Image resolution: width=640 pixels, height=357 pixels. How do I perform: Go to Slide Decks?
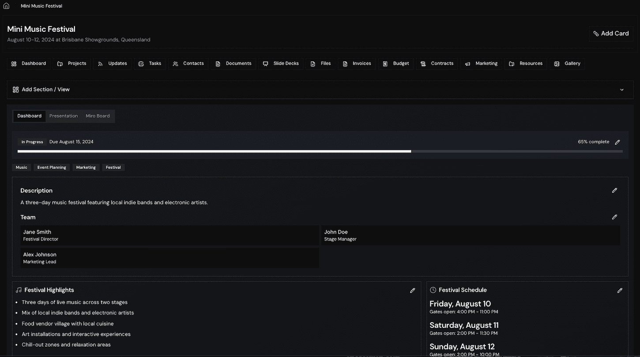(281, 64)
